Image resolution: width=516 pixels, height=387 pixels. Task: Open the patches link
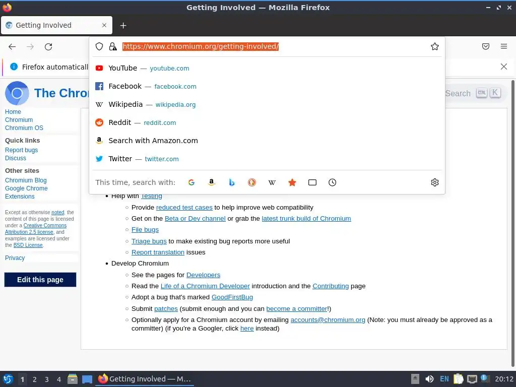click(x=166, y=309)
